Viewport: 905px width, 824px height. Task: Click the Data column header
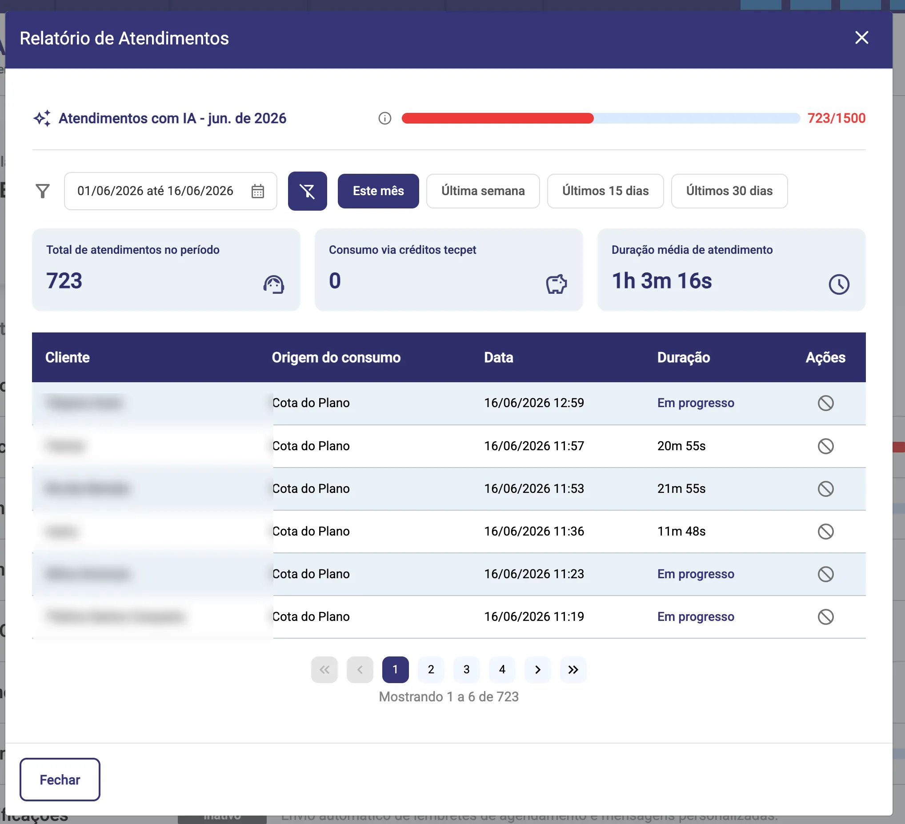tap(498, 358)
